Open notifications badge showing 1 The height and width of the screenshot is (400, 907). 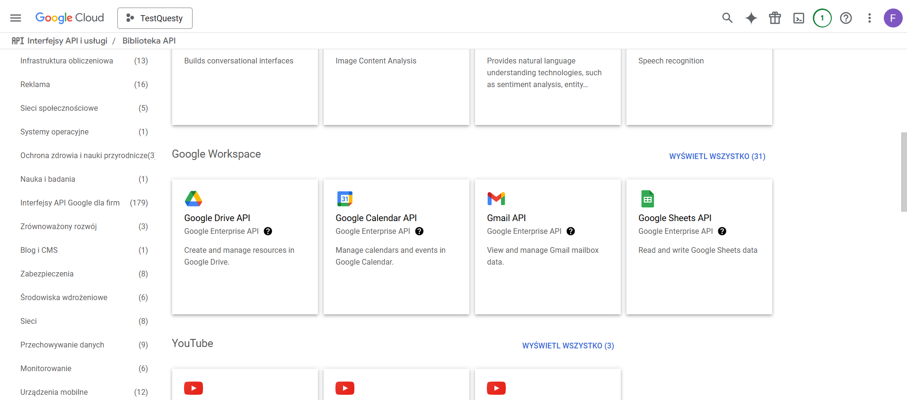[822, 18]
